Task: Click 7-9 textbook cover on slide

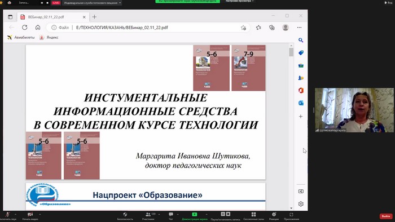Action: 248,68
